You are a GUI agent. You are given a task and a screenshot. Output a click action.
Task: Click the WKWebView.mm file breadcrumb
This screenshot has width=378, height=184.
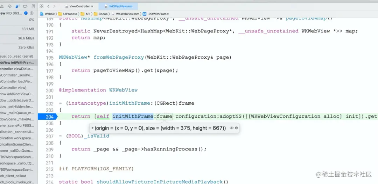click(126, 14)
